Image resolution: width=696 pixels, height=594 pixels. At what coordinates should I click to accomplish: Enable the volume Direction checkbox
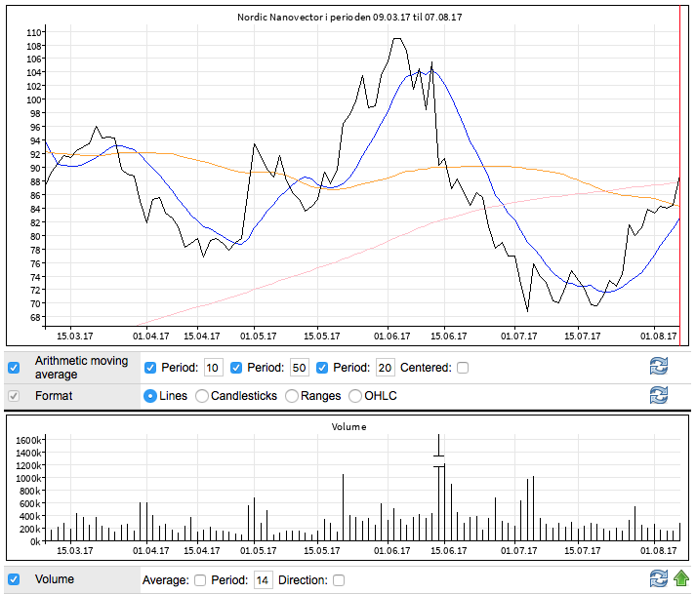pos(339,580)
